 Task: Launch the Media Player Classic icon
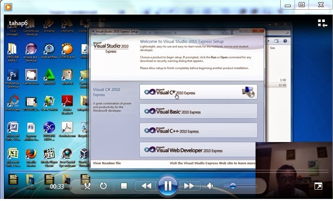(x=49, y=157)
